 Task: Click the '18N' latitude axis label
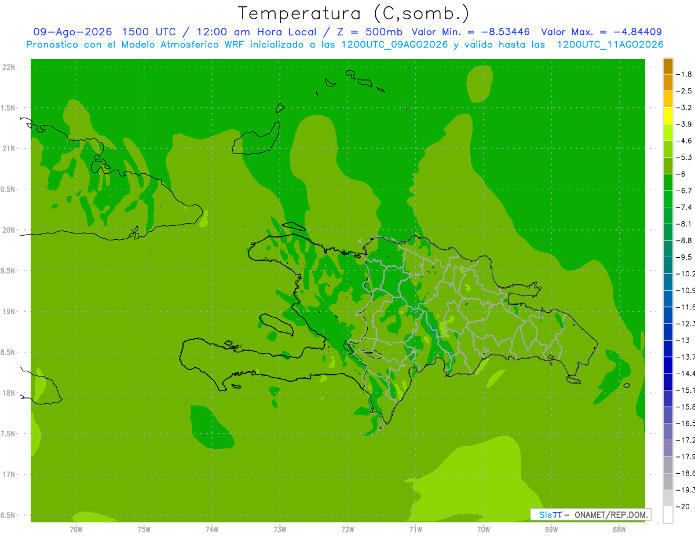point(9,393)
